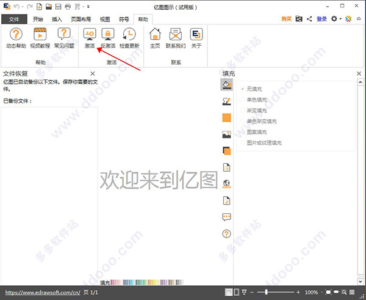Open the 常见问题 FAQ icon
The width and height of the screenshot is (366, 300).
pyautogui.click(x=64, y=38)
